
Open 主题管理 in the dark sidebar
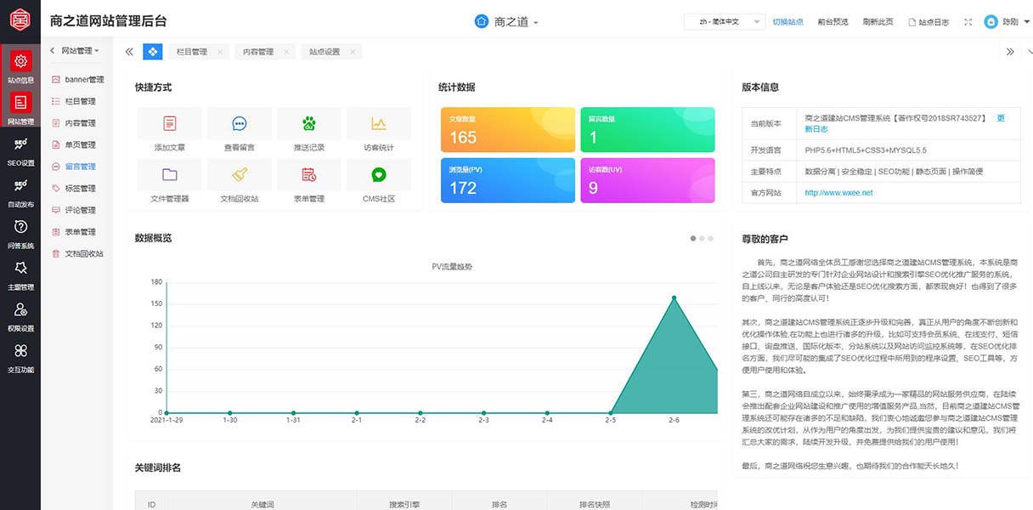tap(20, 274)
